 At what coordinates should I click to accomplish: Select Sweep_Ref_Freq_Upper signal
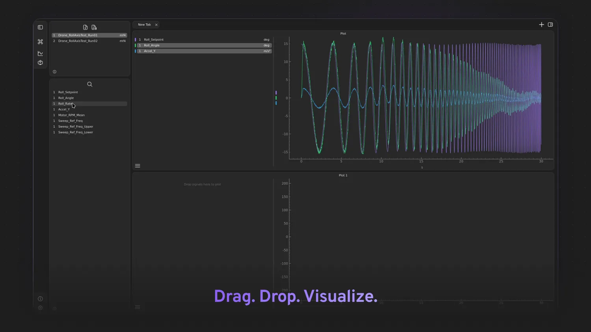(x=76, y=127)
